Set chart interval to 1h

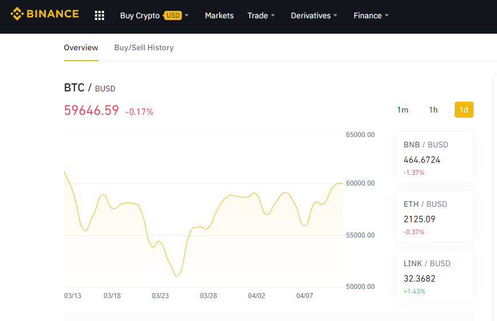click(x=434, y=110)
